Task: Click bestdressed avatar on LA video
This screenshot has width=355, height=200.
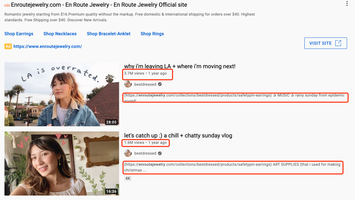Action: coord(128,84)
